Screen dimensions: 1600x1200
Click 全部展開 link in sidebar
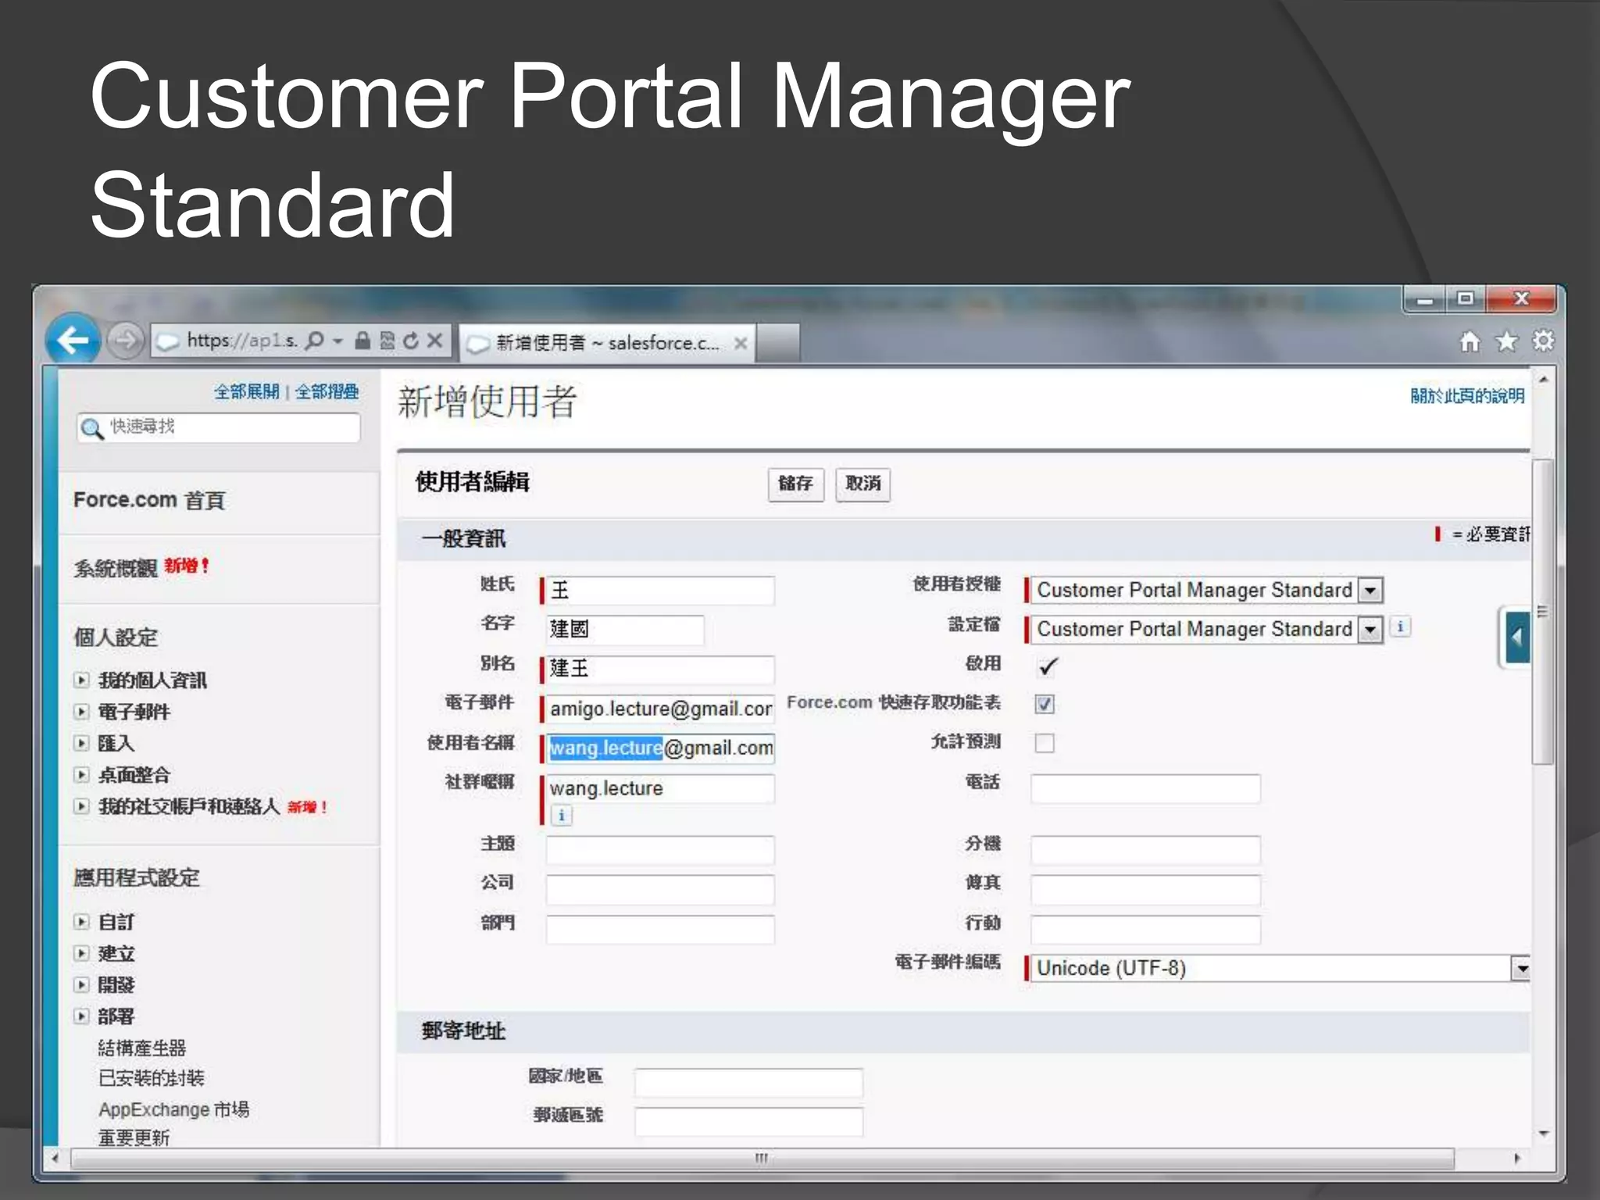pos(247,391)
